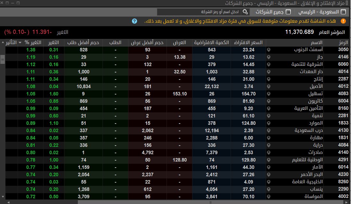Screen dimensions: 351x204
Task: Click general index value 11,370.689
Action: click(299, 32)
